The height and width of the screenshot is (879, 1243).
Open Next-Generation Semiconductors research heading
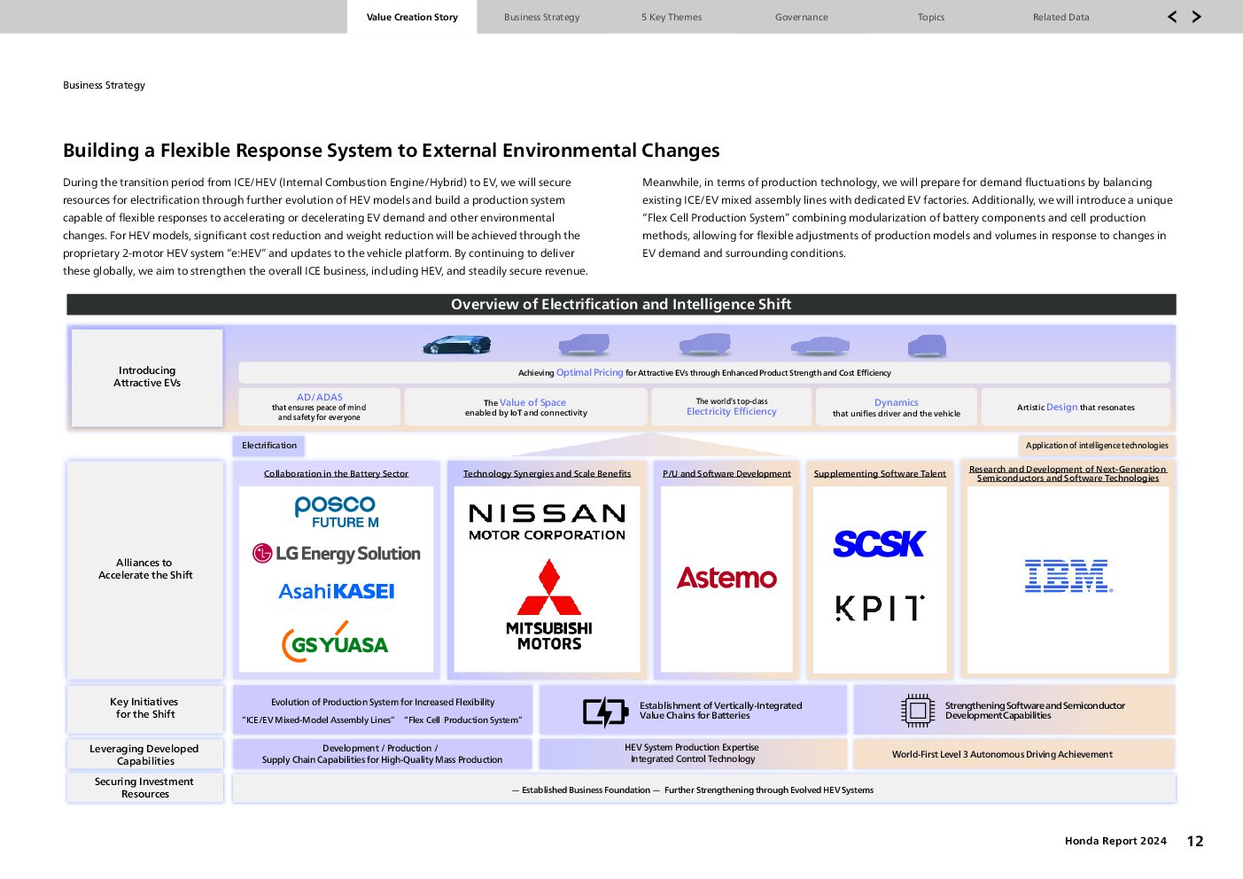1068,473
